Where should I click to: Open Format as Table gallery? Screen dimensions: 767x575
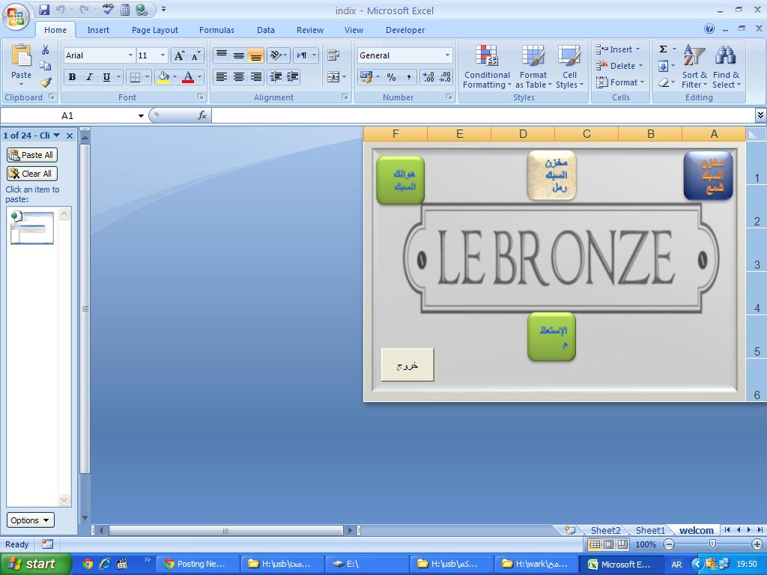pyautogui.click(x=533, y=67)
